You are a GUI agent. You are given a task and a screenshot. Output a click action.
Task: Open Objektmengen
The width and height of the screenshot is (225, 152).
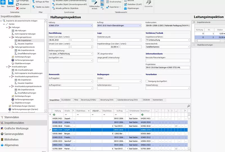tap(131, 8)
